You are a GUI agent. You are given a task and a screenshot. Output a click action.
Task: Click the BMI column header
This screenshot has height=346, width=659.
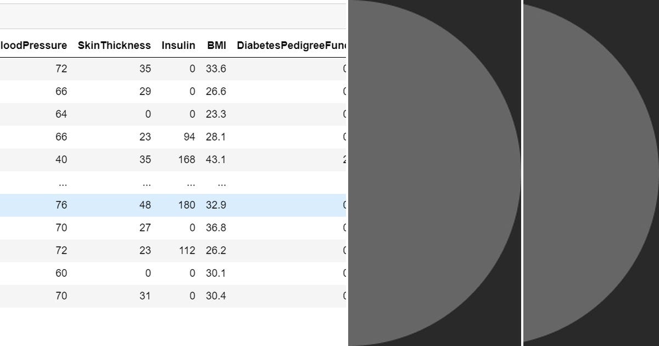[216, 46]
